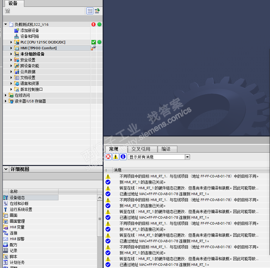Click the 公共数据 icon
The image size is (270, 268).
(16, 72)
